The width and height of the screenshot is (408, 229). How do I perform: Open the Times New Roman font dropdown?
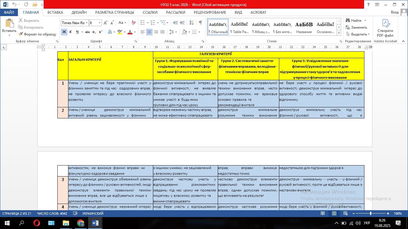click(87, 23)
